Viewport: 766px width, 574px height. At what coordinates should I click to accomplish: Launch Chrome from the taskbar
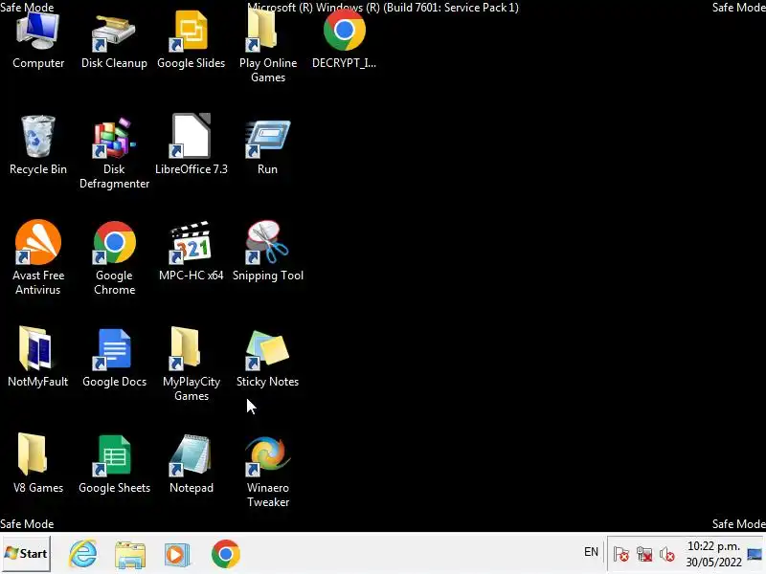(x=226, y=554)
